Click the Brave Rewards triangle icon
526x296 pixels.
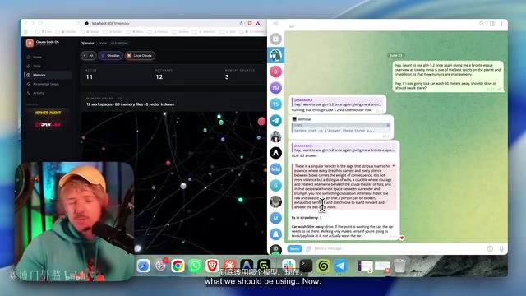pos(258,24)
